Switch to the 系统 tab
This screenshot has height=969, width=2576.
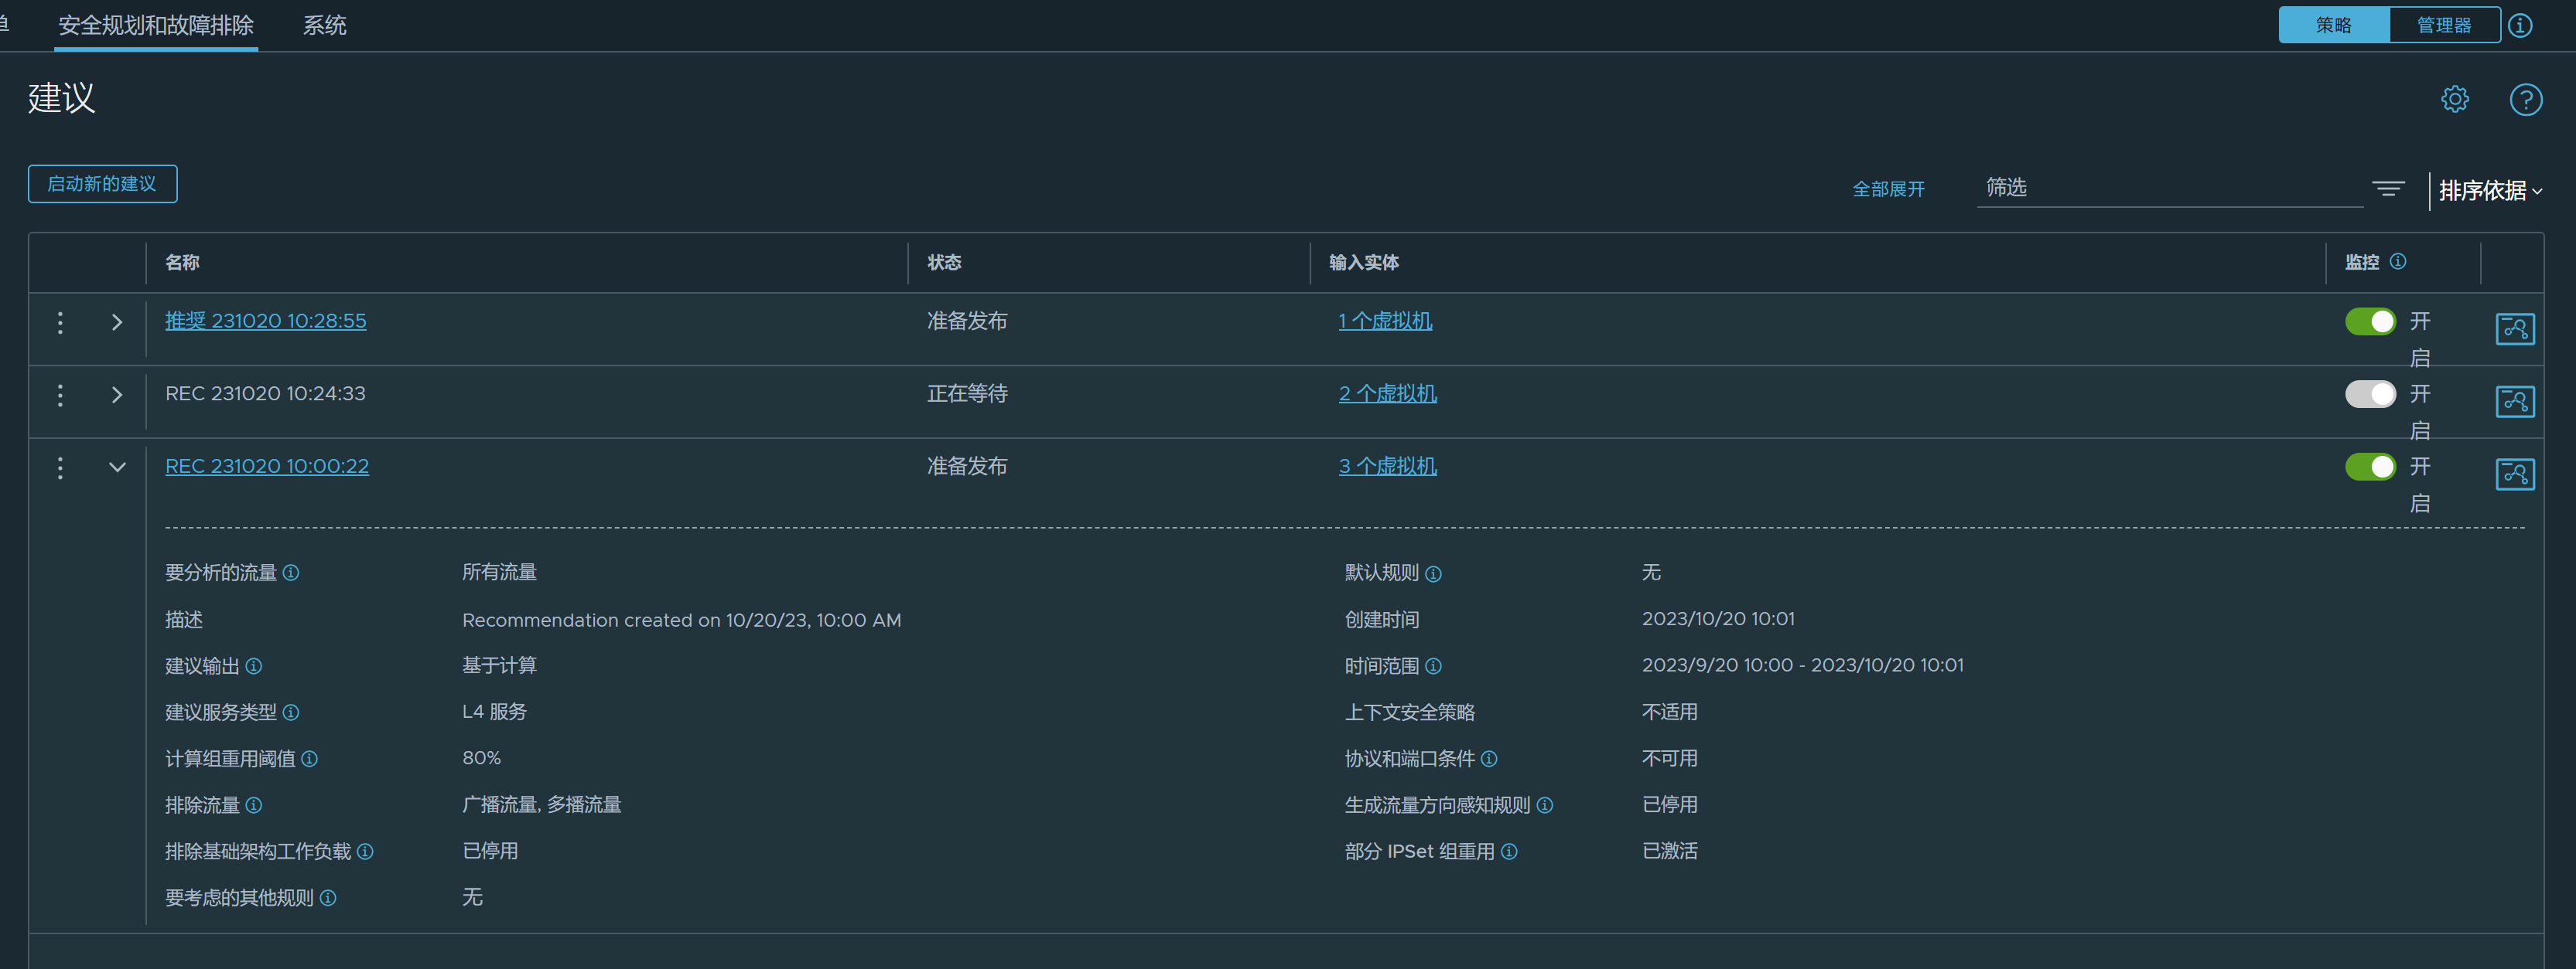(x=325, y=25)
